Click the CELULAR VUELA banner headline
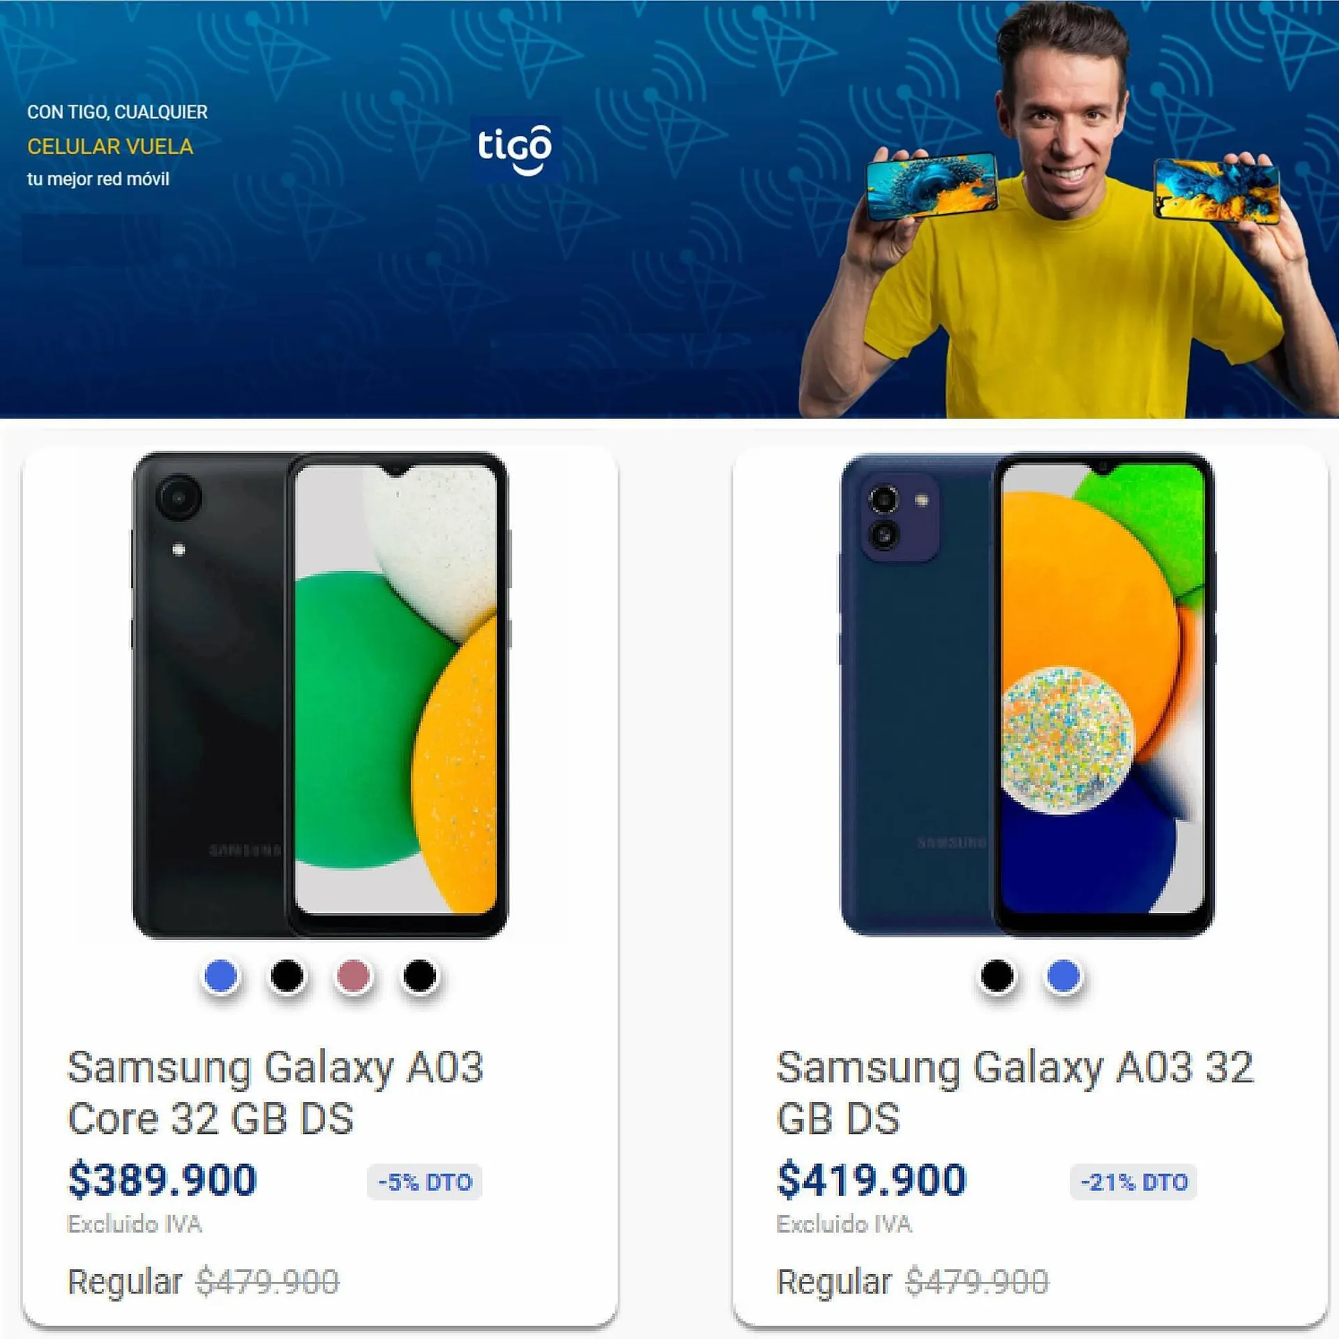Image resolution: width=1339 pixels, height=1339 pixels. (x=110, y=146)
